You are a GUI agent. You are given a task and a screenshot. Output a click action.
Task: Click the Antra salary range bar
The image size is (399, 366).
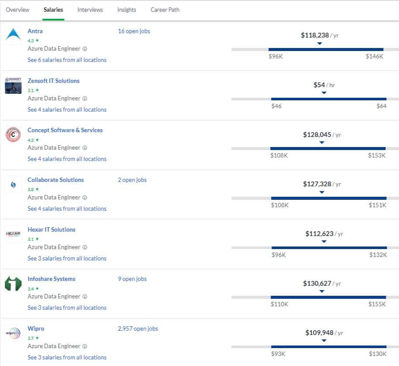click(x=326, y=49)
